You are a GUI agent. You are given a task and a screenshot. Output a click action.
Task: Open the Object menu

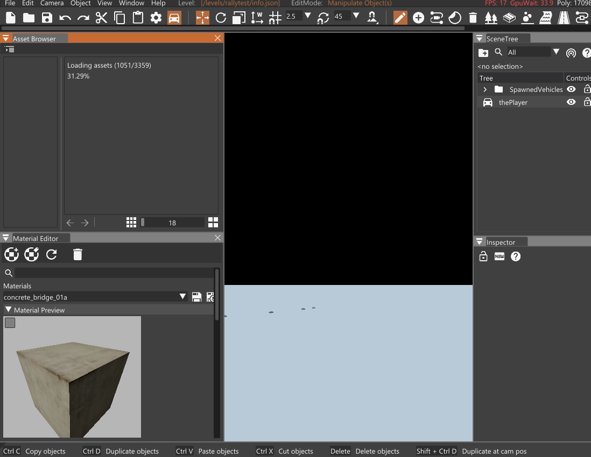(x=81, y=3)
